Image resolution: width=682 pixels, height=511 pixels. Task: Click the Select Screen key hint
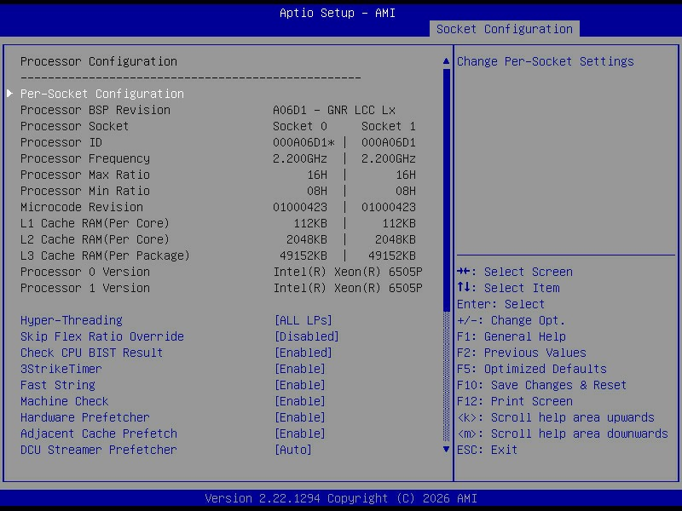515,272
